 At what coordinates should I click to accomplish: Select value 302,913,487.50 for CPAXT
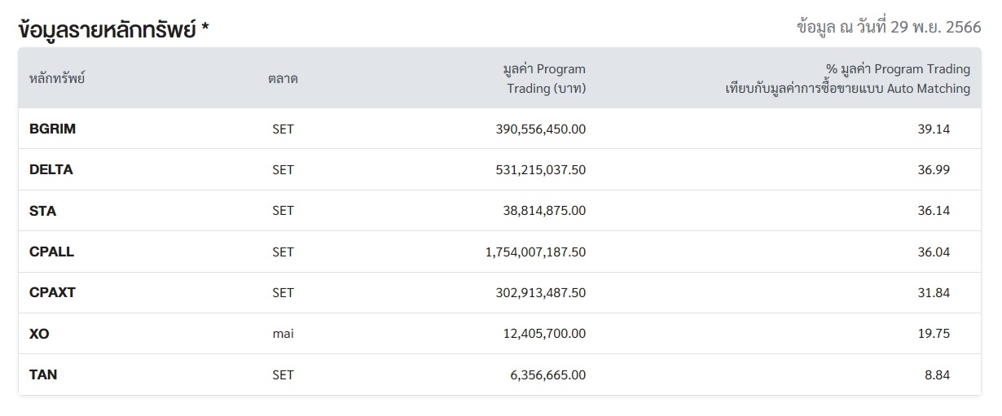(541, 292)
